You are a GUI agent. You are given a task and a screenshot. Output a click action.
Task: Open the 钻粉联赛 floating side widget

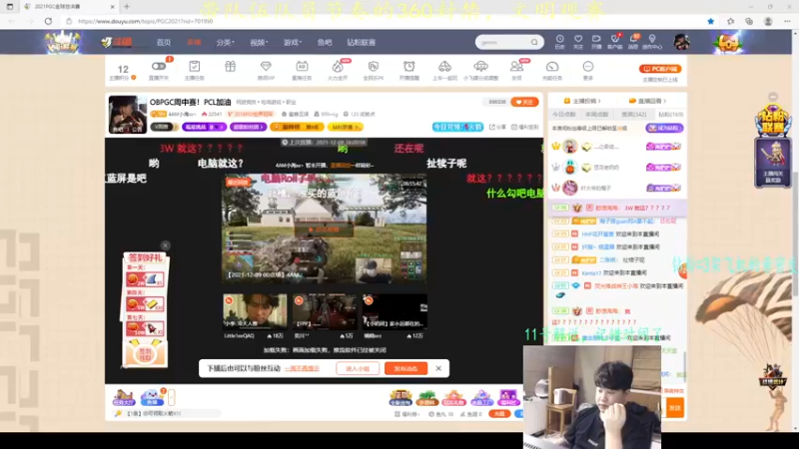(772, 120)
